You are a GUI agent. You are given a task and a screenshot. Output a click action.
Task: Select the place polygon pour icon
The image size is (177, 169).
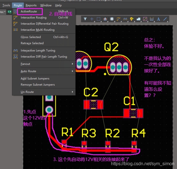(138, 19)
